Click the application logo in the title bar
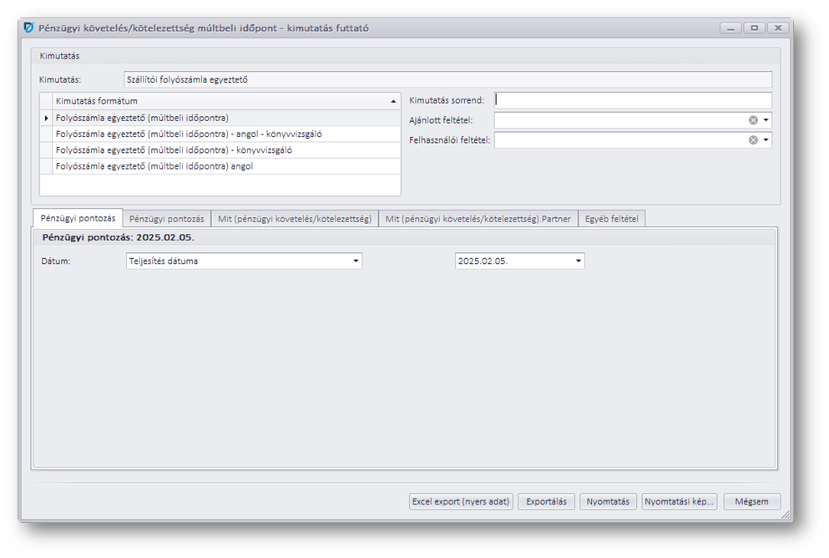The width and height of the screenshot is (829, 558). 29,28
